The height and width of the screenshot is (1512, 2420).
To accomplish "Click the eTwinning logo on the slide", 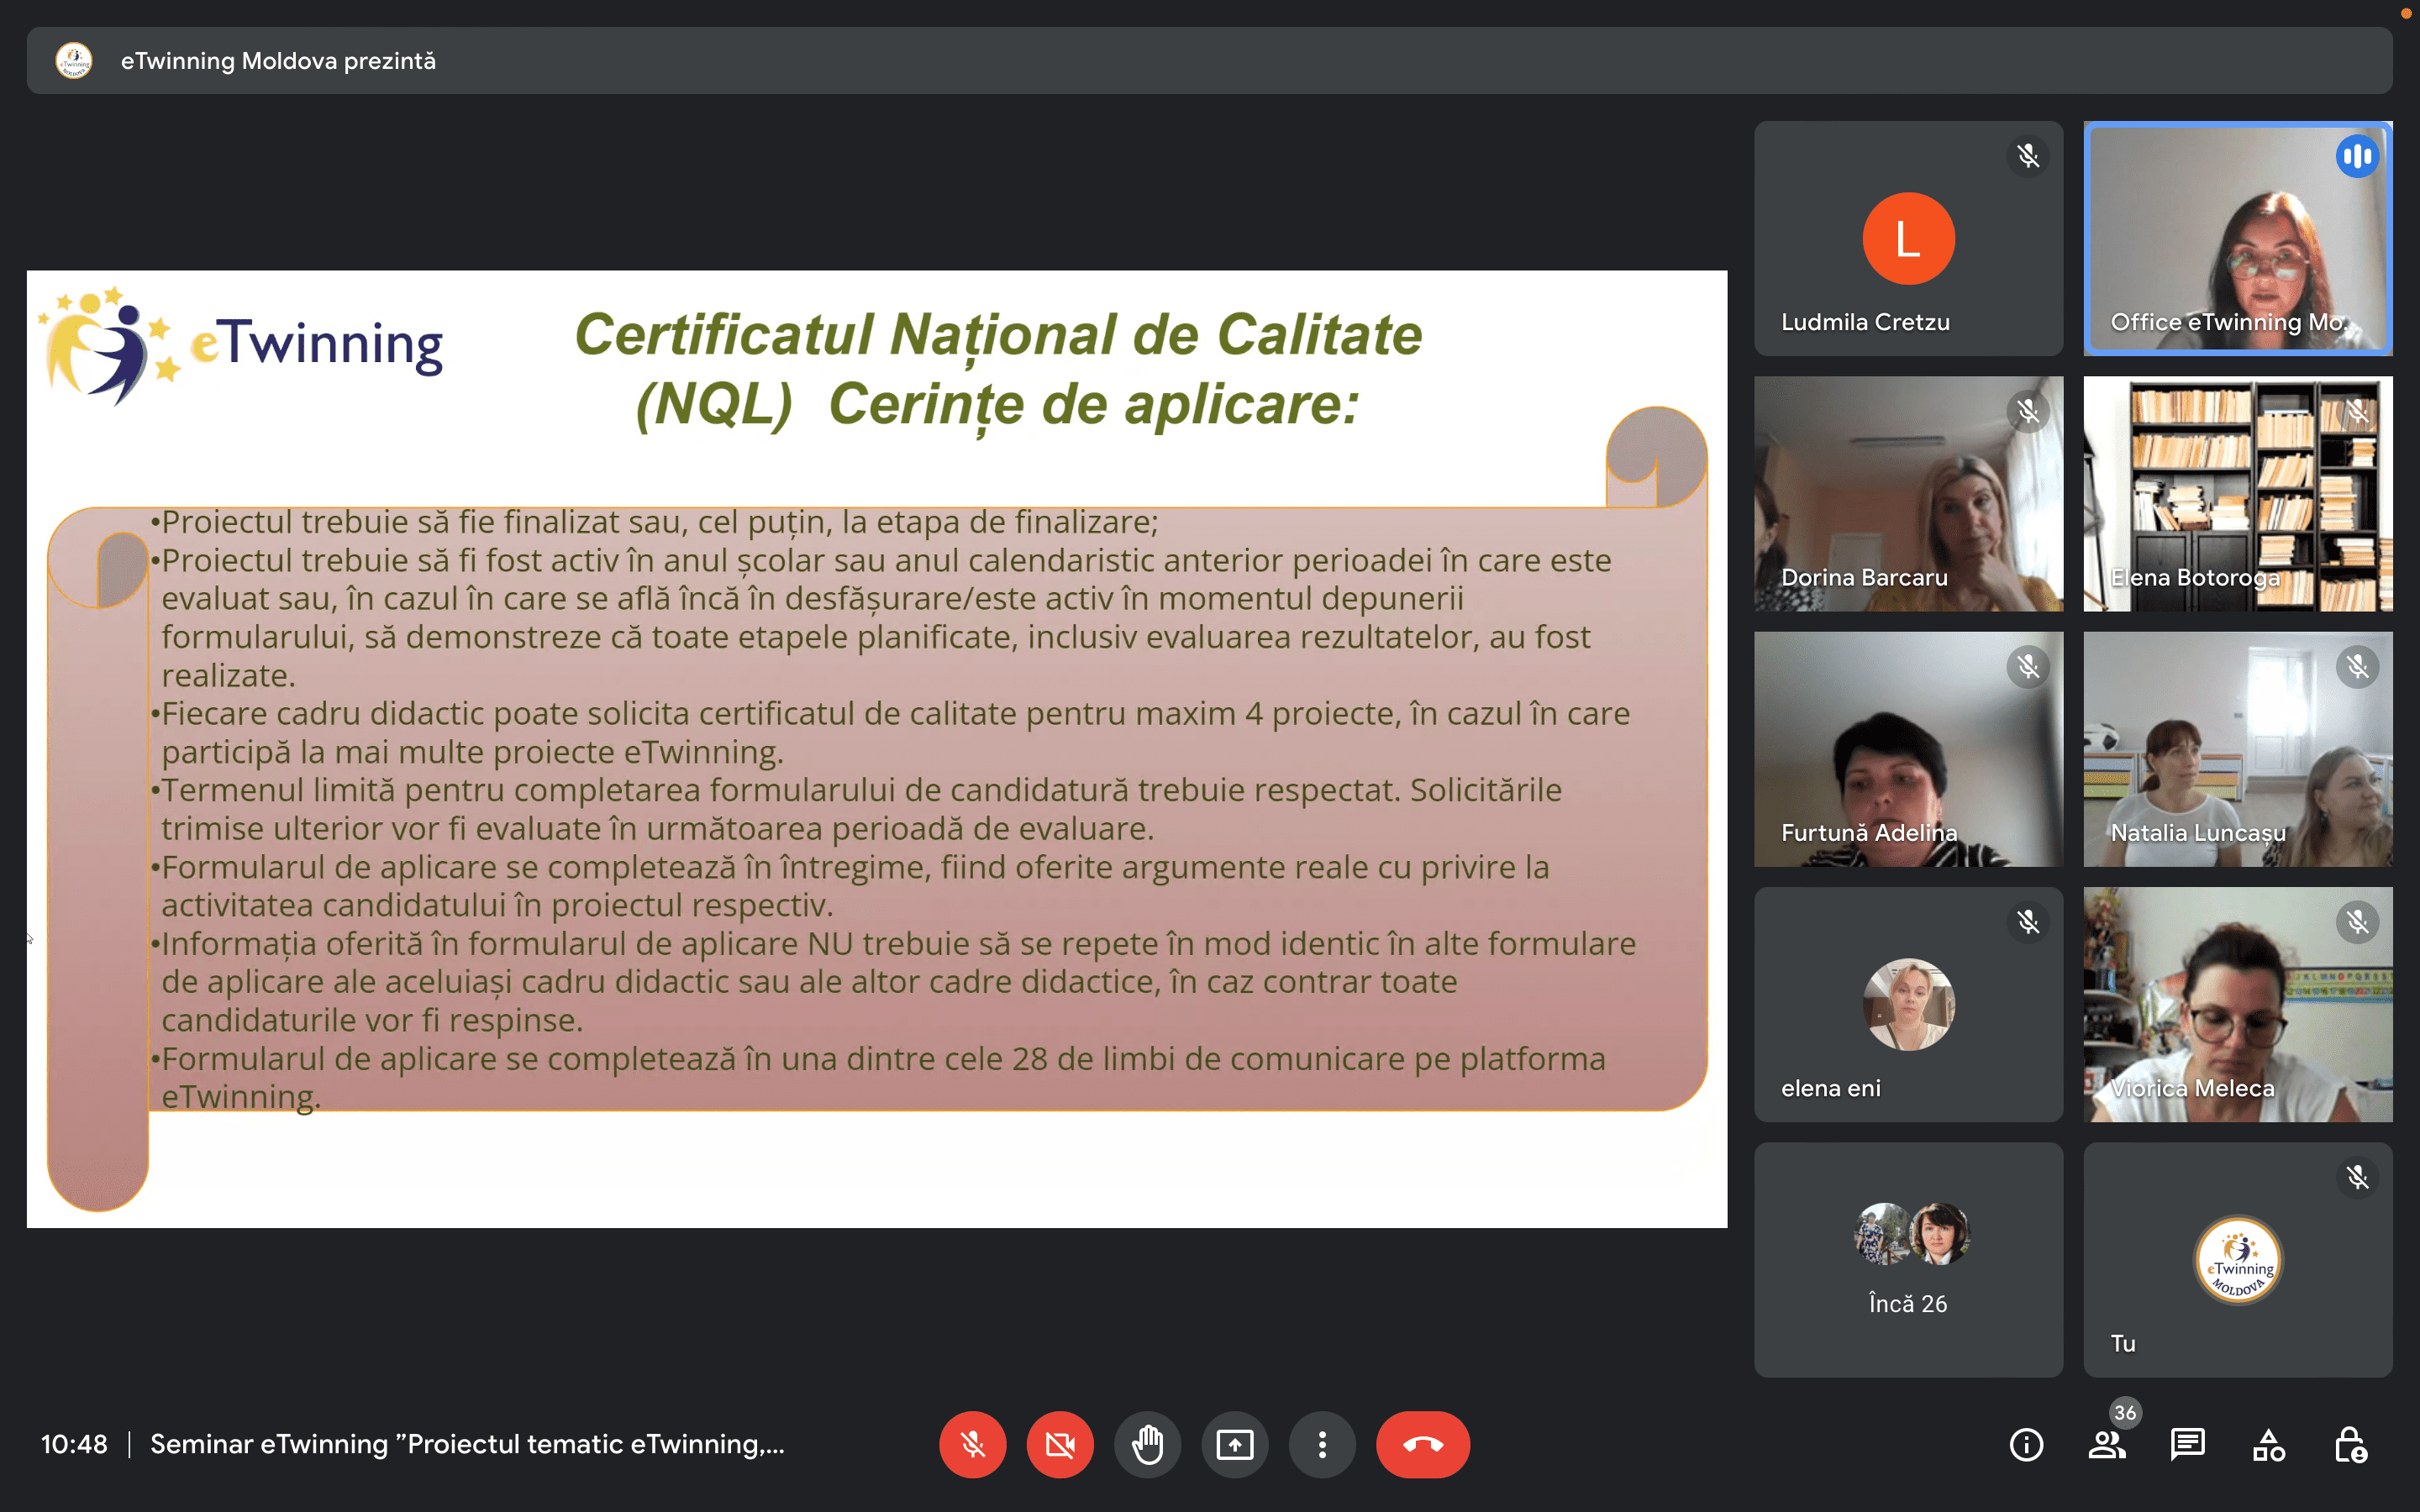I will pyautogui.click(x=240, y=345).
